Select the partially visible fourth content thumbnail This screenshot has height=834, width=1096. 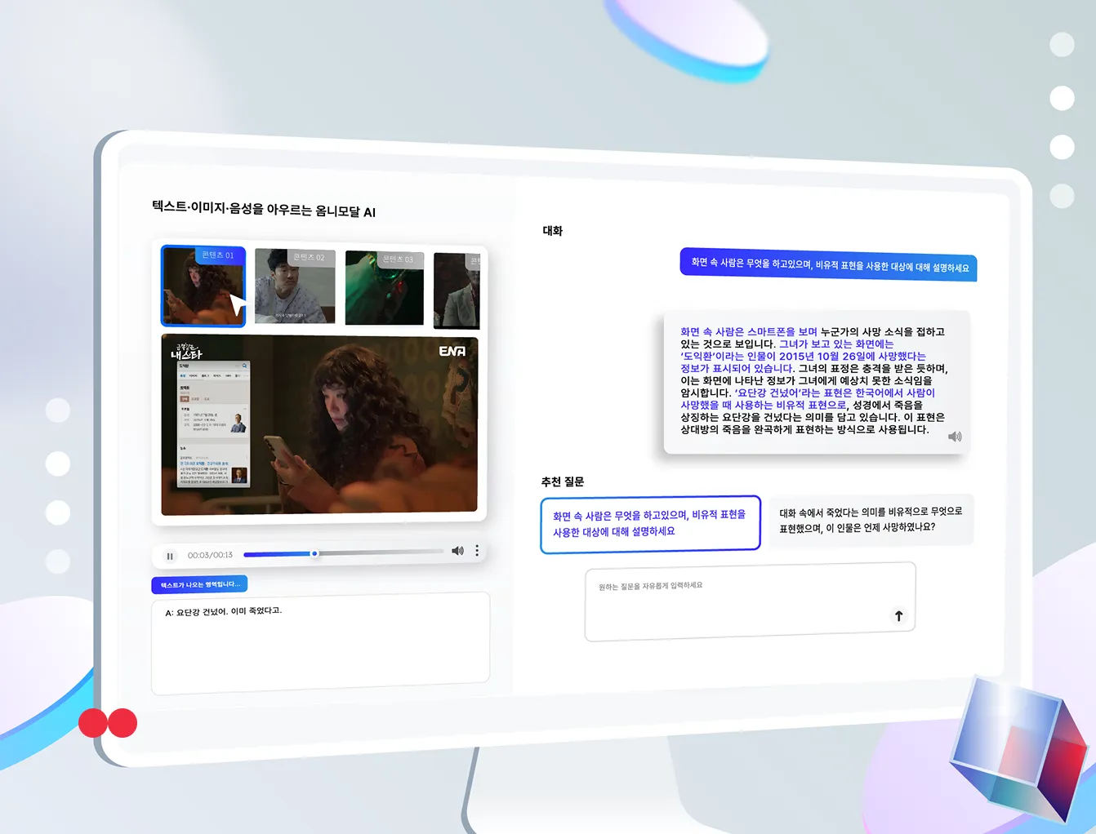457,291
